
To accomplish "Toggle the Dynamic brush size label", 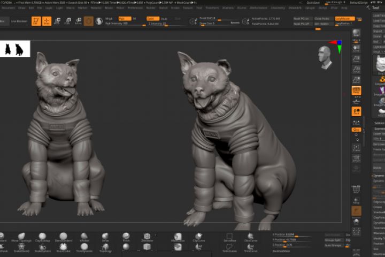I will pyautogui.click(x=235, y=22).
